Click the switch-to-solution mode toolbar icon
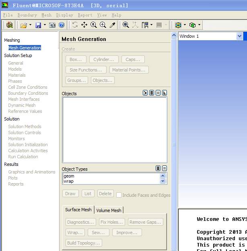This screenshot has height=251, width=247. tap(10, 25)
